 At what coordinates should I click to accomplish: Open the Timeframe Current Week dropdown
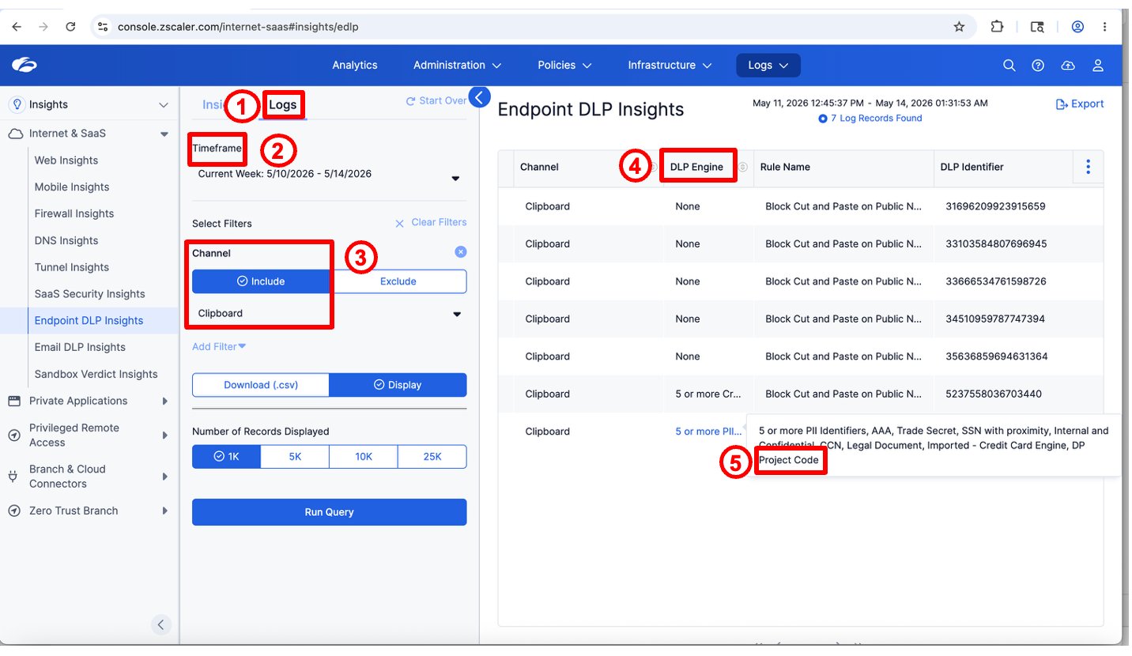(x=329, y=174)
